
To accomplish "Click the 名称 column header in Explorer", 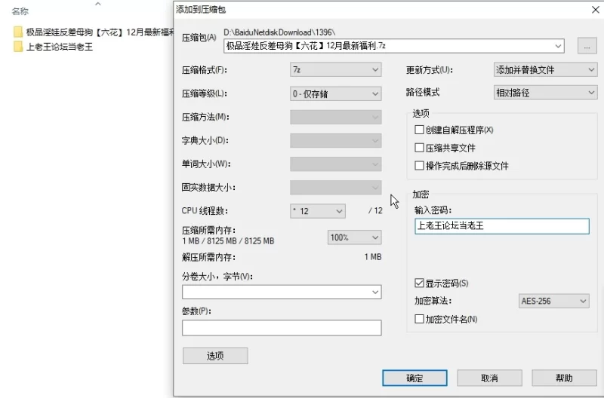I will point(20,11).
